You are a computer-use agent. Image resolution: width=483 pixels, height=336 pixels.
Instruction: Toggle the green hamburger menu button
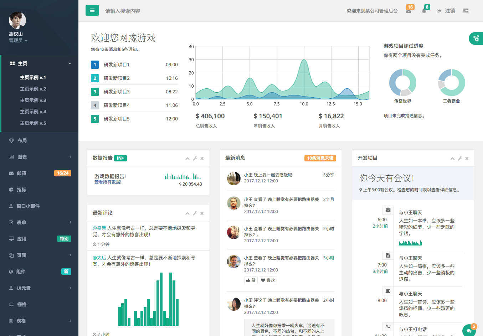92,10
